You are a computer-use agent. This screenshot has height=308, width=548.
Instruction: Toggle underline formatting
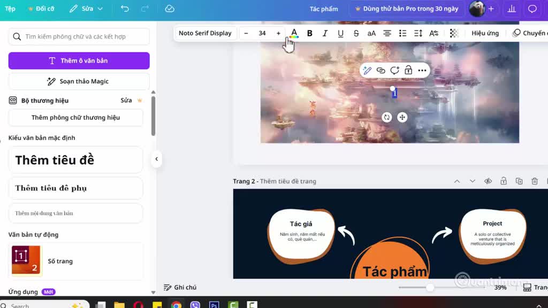coord(340,33)
